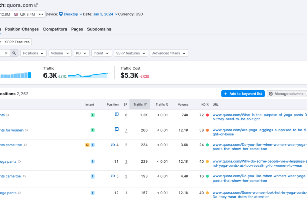This screenshot has width=307, height=204.
Task: Sort by the Volume column header
Action: click(x=183, y=105)
